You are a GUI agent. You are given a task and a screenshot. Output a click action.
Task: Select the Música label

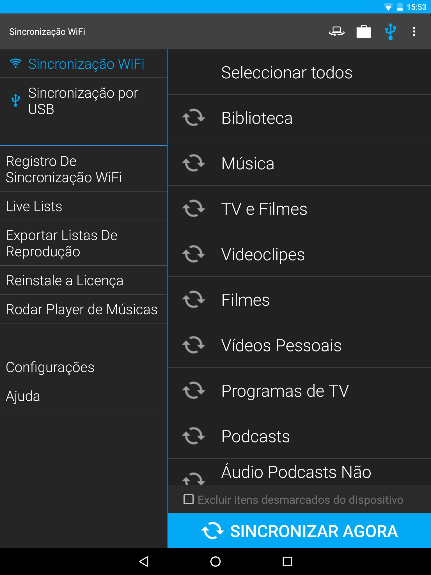[x=248, y=163]
